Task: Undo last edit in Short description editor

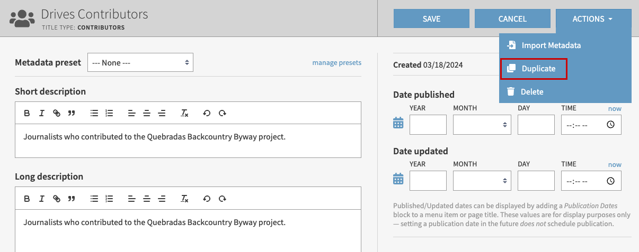Action: (207, 113)
